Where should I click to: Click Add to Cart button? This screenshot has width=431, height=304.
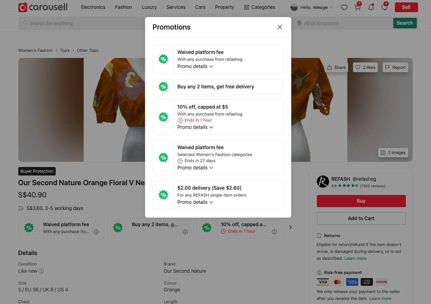(361, 218)
